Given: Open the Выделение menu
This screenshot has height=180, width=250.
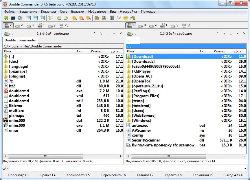Looking at the screenshot, I should (28, 12).
